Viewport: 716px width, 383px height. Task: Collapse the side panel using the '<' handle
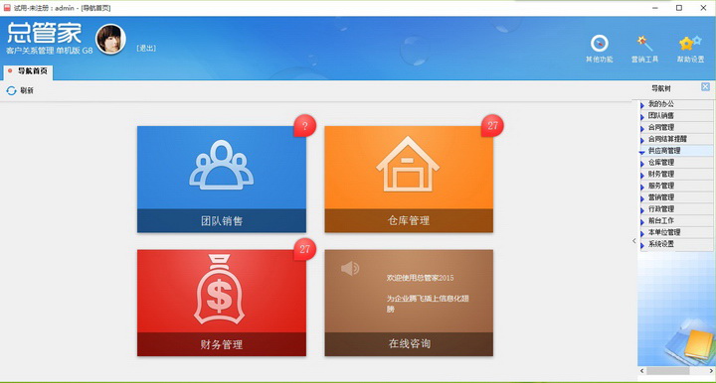(x=634, y=241)
